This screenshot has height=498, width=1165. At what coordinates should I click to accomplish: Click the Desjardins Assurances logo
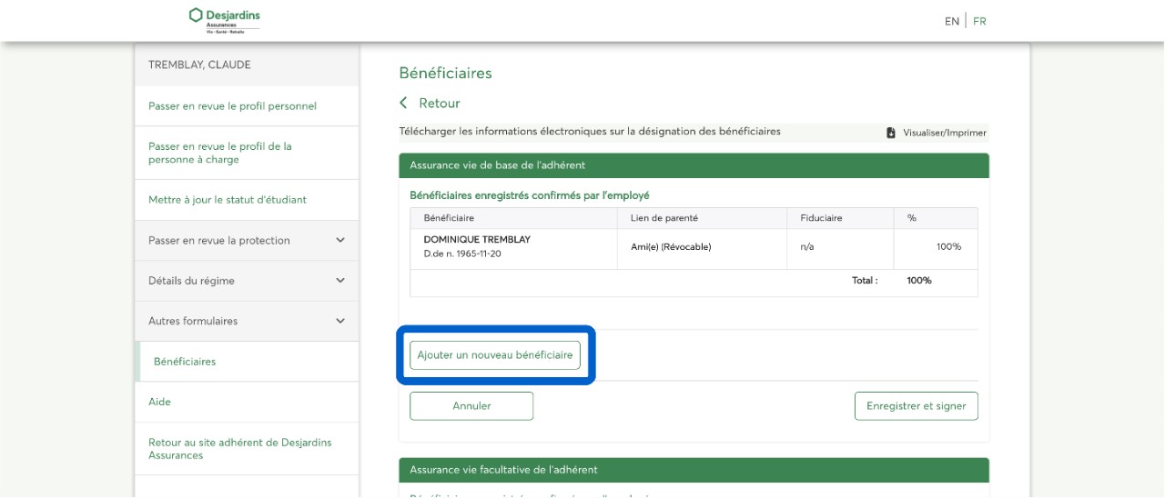pyautogui.click(x=224, y=20)
